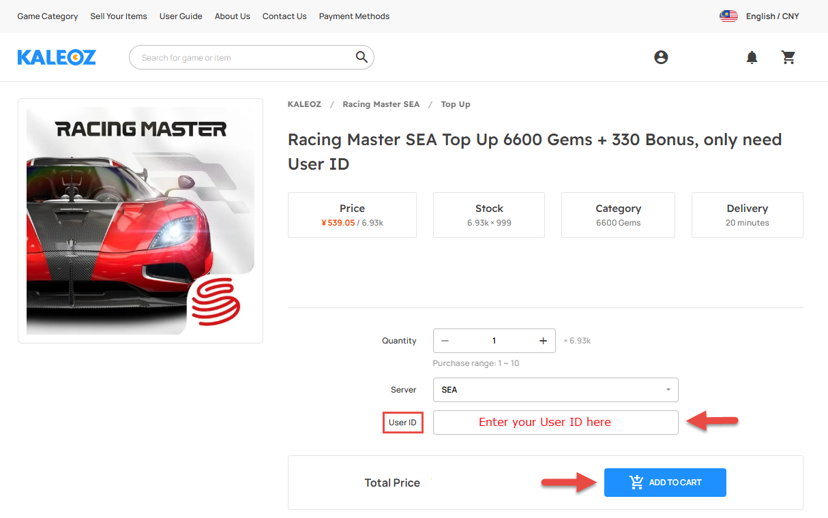Click the KALEOZ logo
The width and height of the screenshot is (828, 518).
pyautogui.click(x=57, y=57)
